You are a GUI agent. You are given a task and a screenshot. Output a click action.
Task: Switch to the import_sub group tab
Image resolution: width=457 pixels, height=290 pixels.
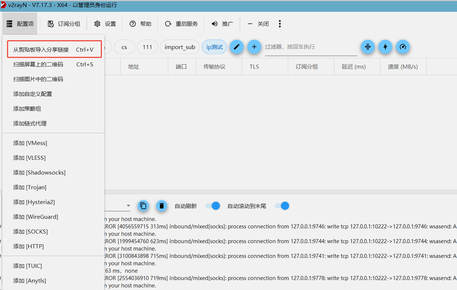(180, 47)
